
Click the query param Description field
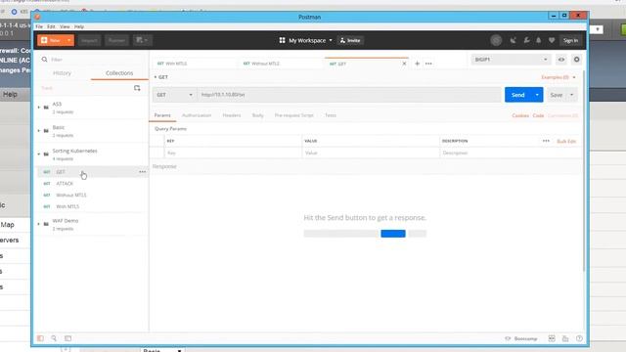click(x=511, y=153)
